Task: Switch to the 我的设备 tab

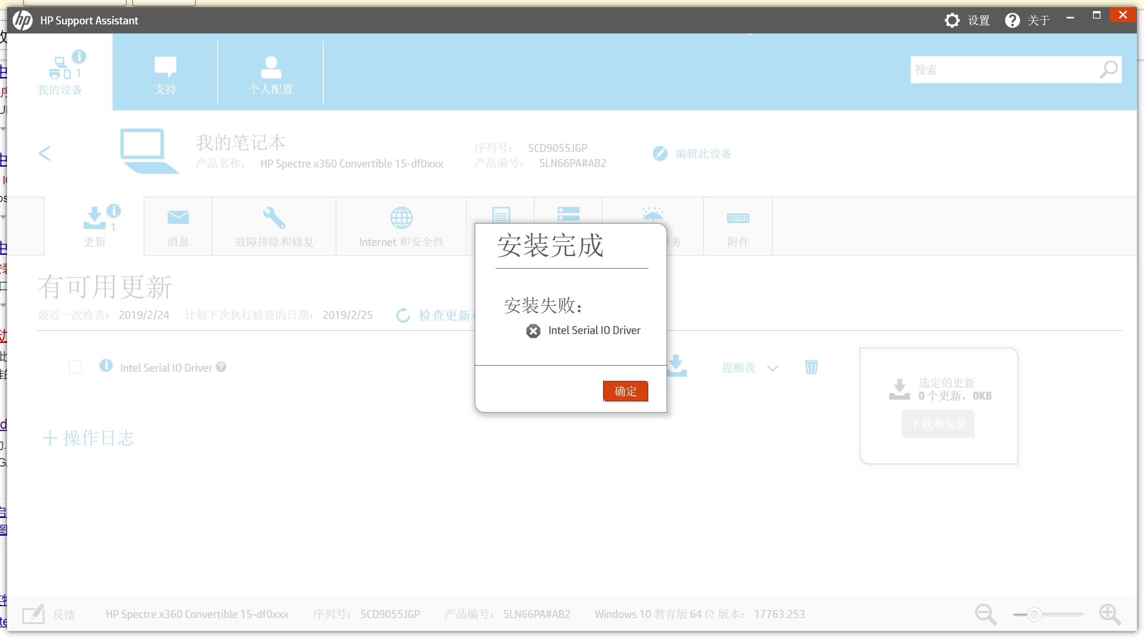Action: [60, 72]
